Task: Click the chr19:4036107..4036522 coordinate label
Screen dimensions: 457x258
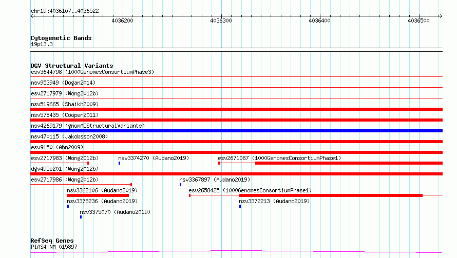Action: coord(65,11)
